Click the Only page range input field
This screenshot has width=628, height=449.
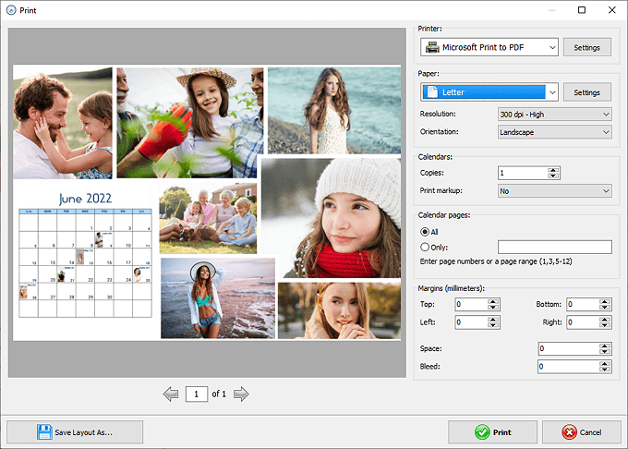click(555, 247)
